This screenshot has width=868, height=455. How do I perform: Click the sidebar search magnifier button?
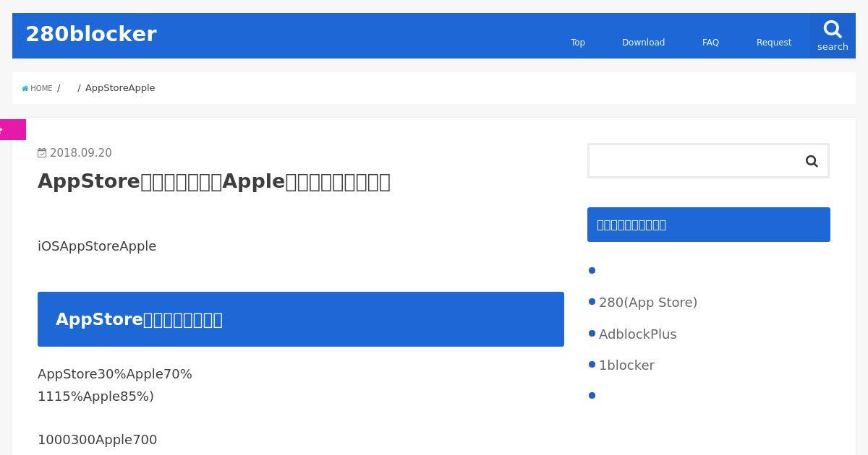pyautogui.click(x=812, y=161)
